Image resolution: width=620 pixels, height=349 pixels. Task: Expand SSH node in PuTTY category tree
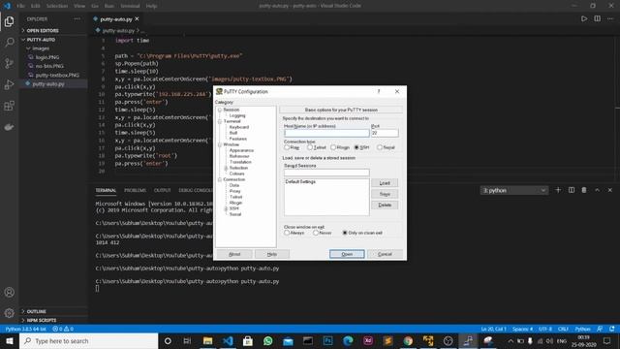226,208
